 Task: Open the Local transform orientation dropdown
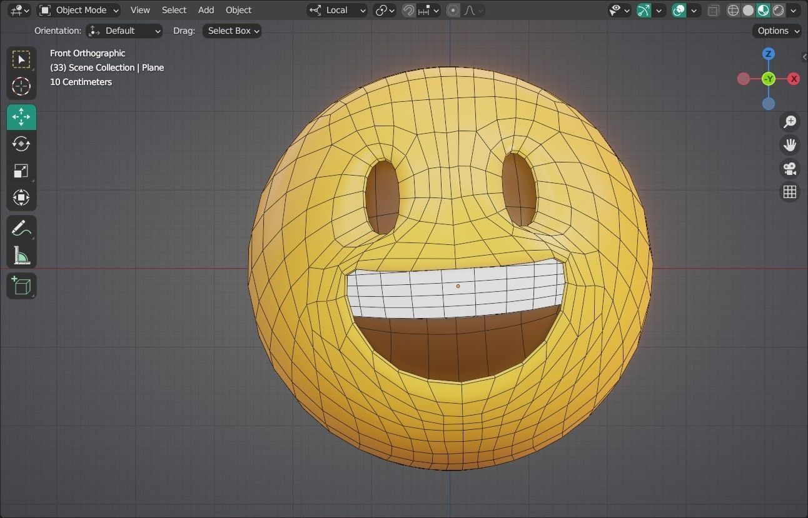(x=337, y=10)
